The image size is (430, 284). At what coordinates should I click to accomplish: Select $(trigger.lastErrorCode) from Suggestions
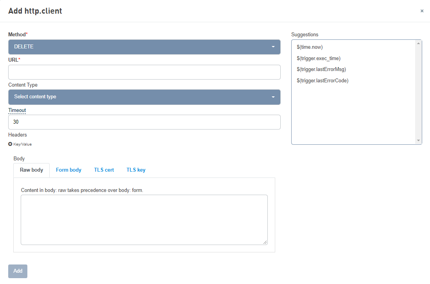pyautogui.click(x=322, y=81)
